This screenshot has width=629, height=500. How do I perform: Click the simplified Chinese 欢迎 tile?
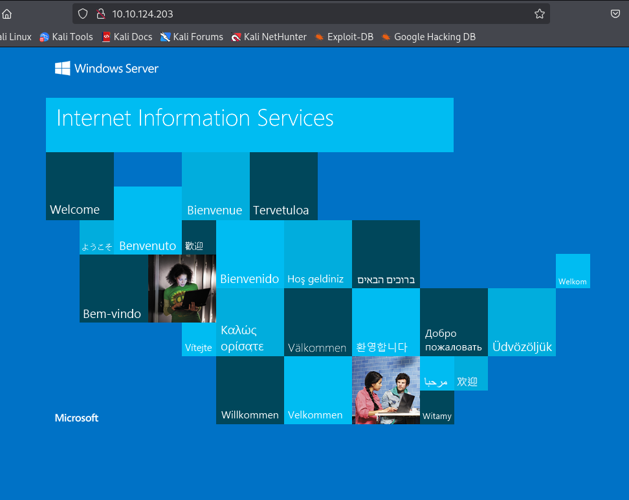471,373
